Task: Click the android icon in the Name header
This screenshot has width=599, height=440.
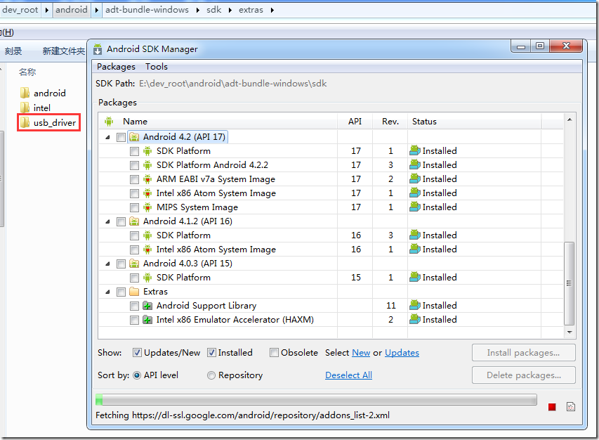Action: pos(109,122)
